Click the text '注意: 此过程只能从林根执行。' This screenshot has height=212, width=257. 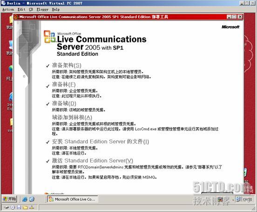(x=77, y=96)
